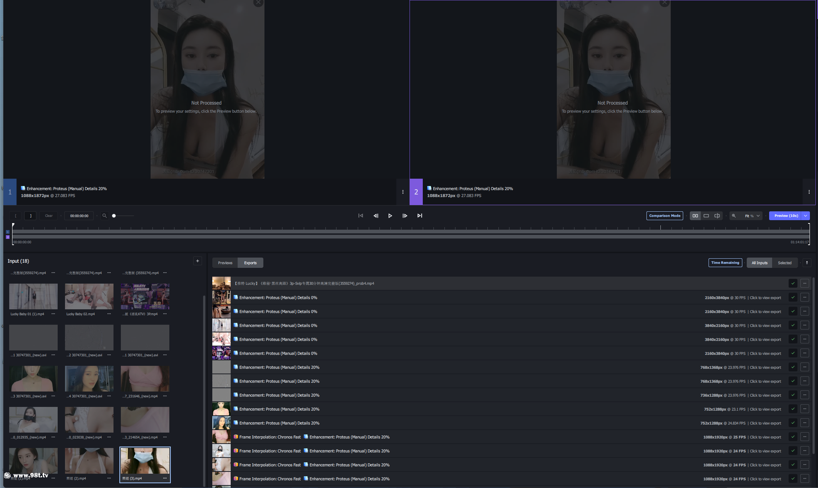
Task: Switch to the Previews tab
Action: click(224, 263)
